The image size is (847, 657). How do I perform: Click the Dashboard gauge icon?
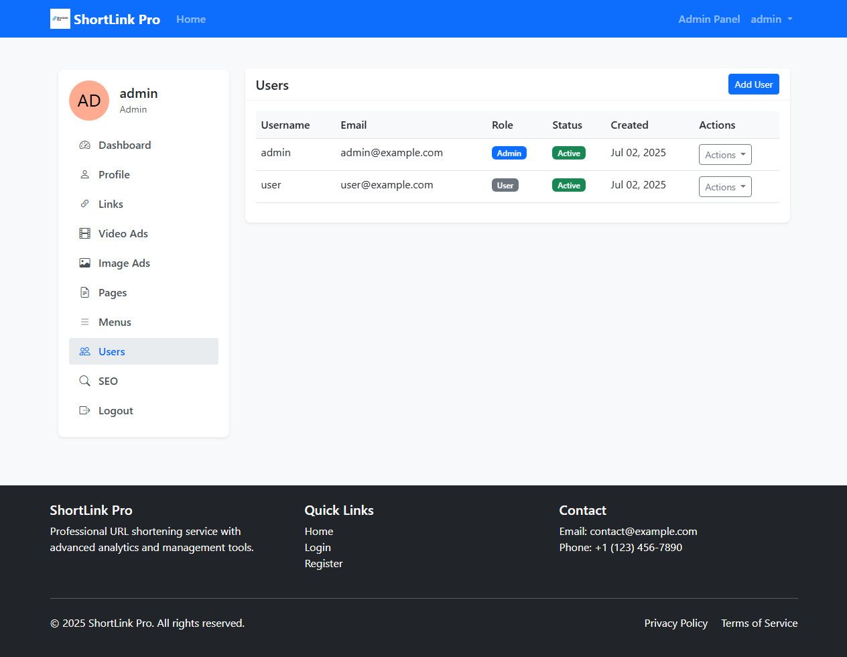coord(84,145)
